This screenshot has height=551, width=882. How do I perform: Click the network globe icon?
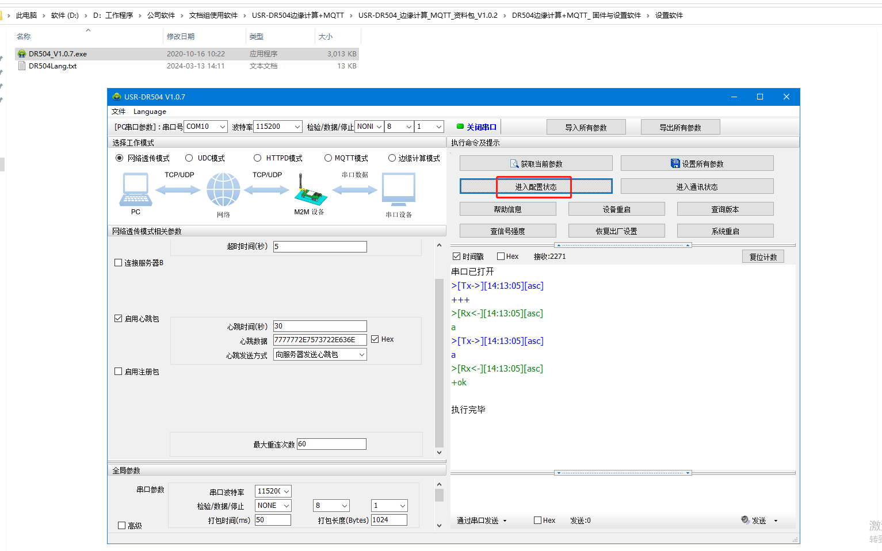click(223, 190)
